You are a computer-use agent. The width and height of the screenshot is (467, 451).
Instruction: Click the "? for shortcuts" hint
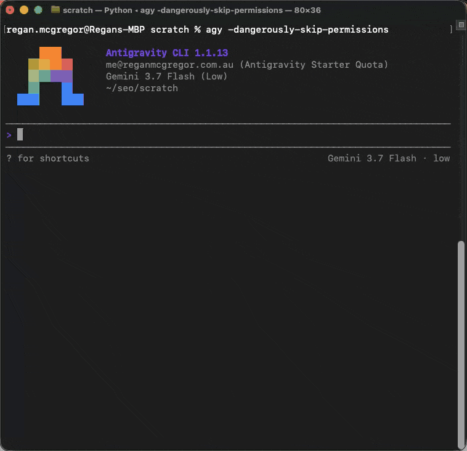[47, 158]
